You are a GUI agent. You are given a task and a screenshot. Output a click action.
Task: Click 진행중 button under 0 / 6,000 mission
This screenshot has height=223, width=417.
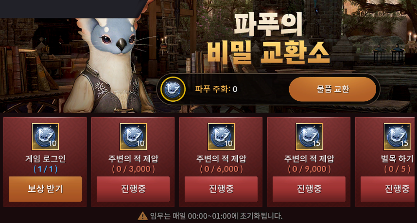point(221,189)
